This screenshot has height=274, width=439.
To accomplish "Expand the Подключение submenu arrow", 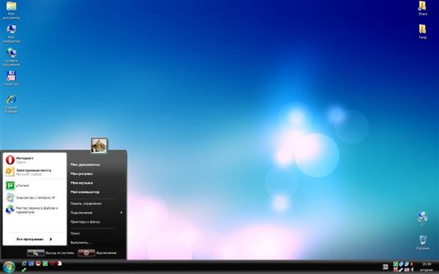I will click(121, 213).
